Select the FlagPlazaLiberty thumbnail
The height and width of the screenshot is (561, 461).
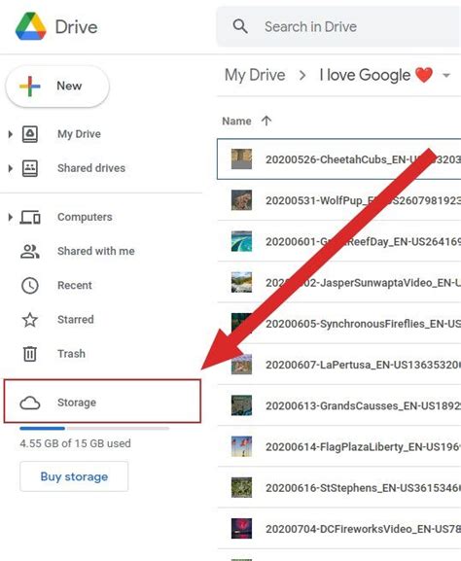tap(241, 446)
